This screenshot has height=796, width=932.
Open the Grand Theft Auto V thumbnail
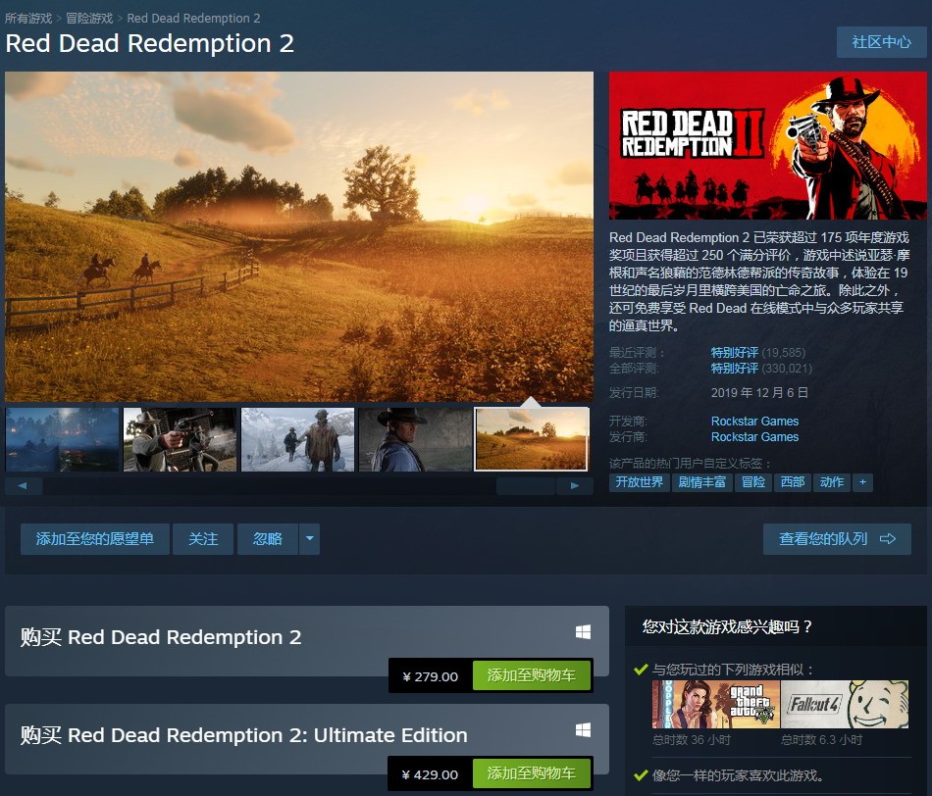click(715, 705)
